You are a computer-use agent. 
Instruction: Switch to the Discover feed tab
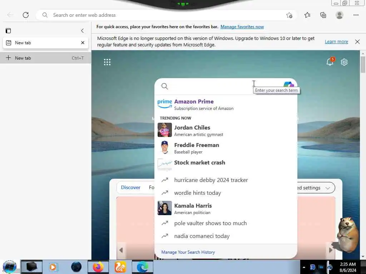pyautogui.click(x=130, y=187)
